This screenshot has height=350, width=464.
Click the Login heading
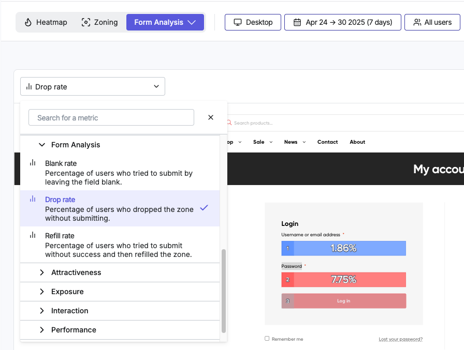[x=289, y=223]
